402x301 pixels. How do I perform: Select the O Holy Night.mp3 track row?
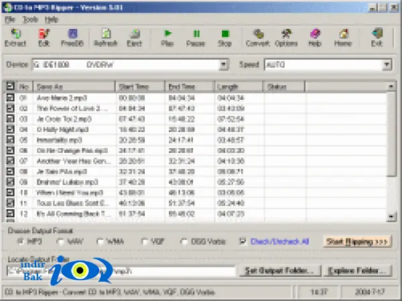pyautogui.click(x=196, y=129)
